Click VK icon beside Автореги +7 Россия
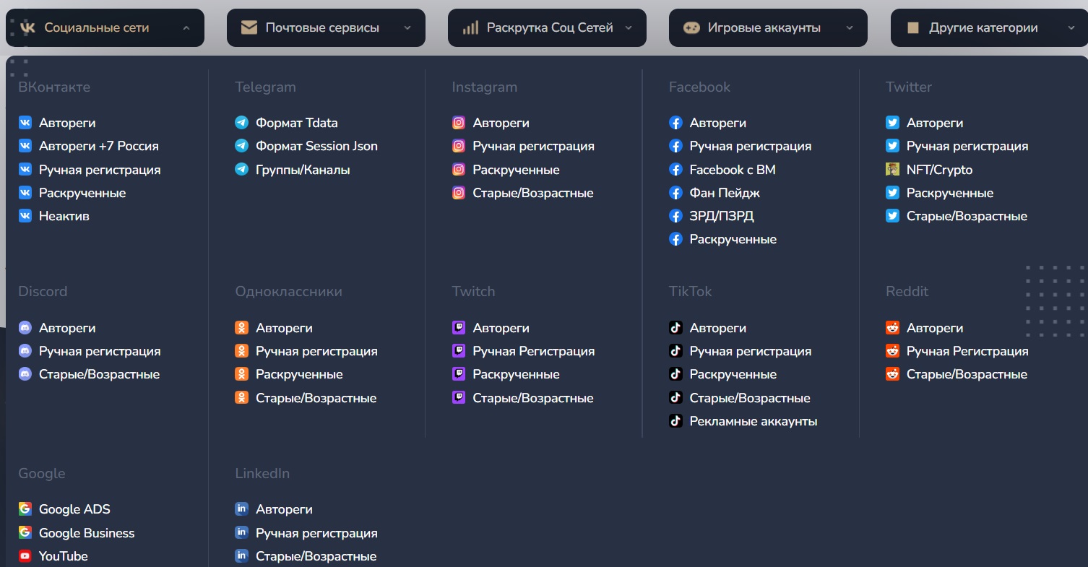This screenshot has width=1088, height=567. pos(25,146)
